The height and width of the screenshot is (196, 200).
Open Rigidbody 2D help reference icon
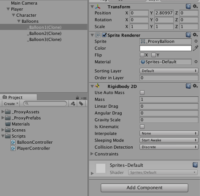coord(188,86)
